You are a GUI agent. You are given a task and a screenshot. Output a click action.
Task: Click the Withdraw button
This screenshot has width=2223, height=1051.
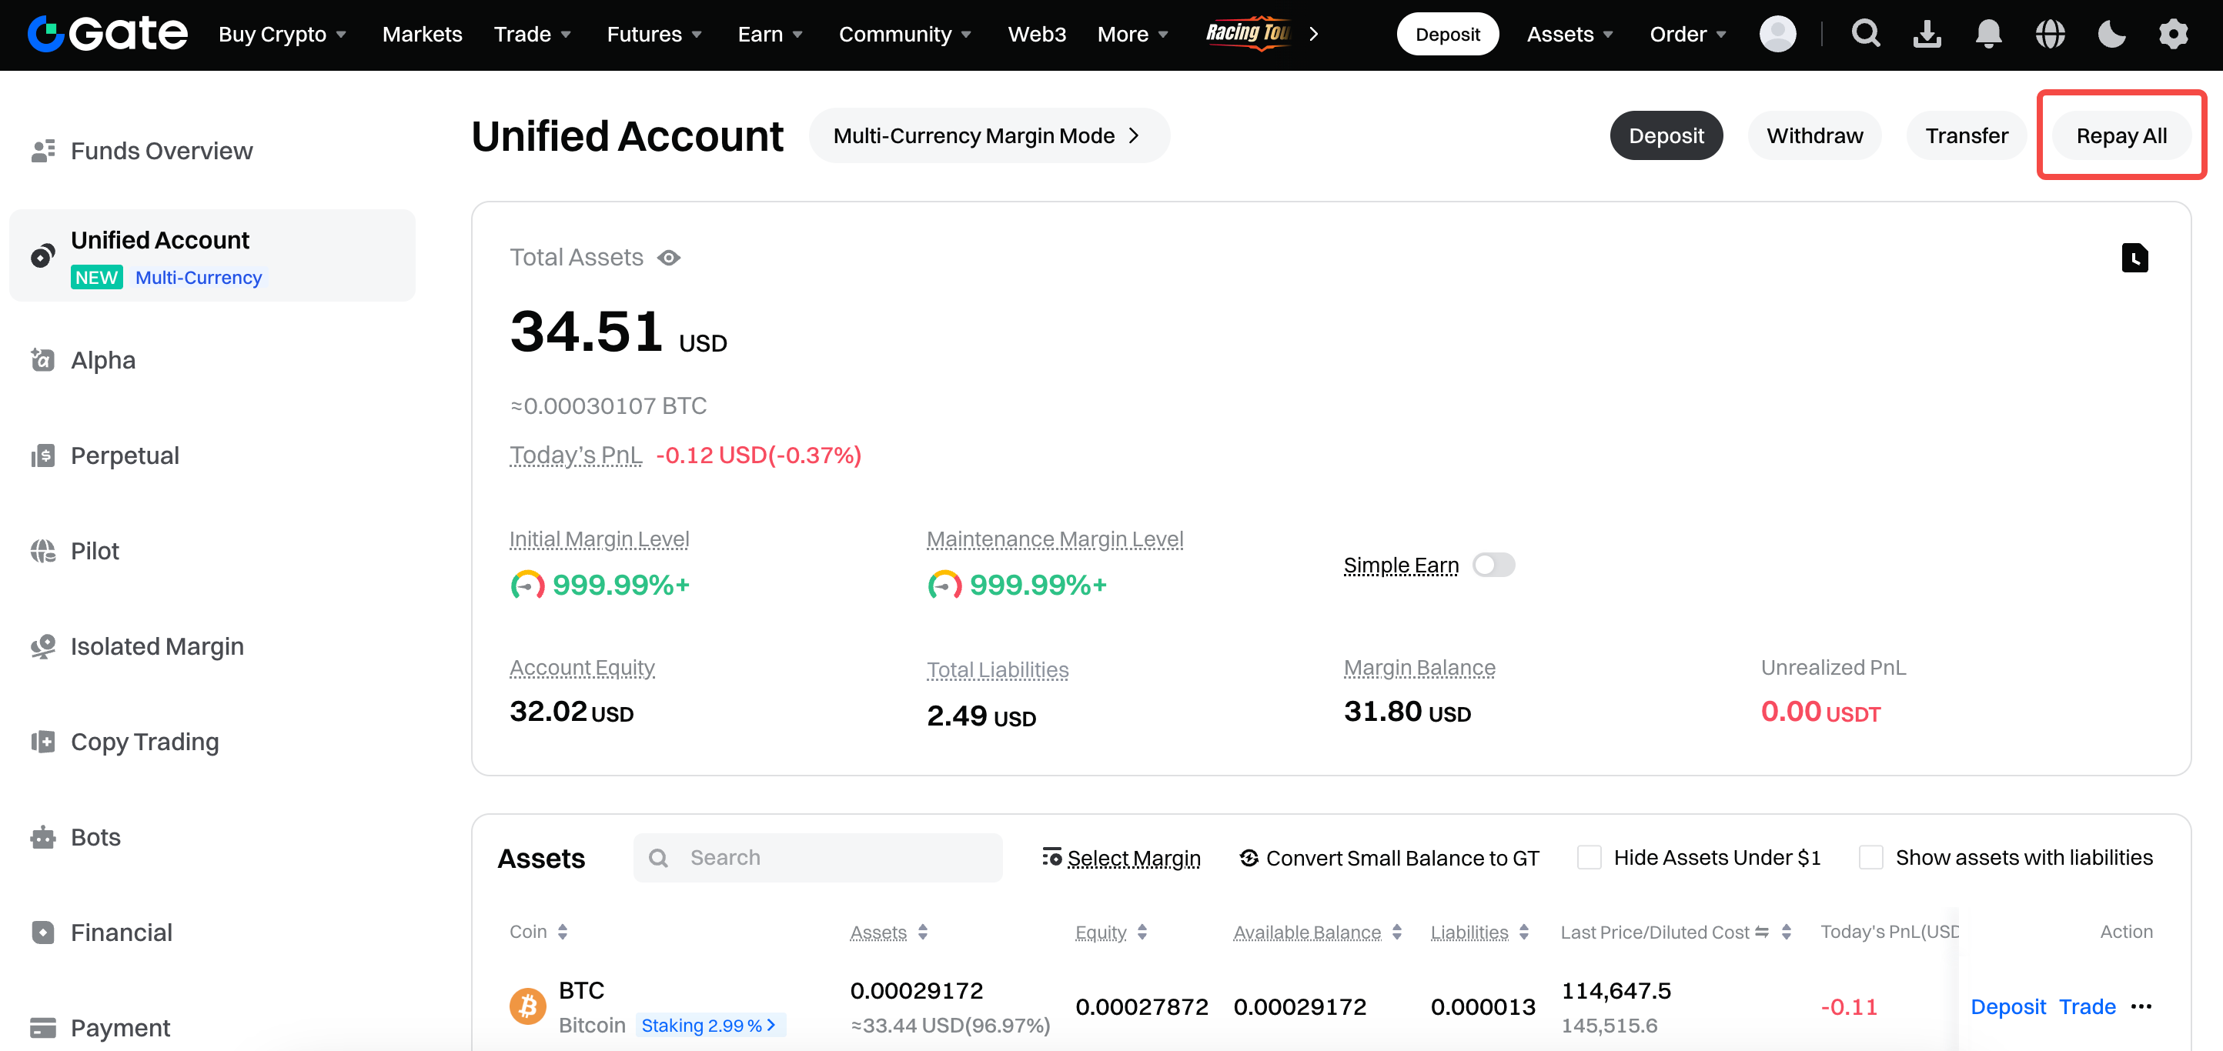(x=1814, y=135)
